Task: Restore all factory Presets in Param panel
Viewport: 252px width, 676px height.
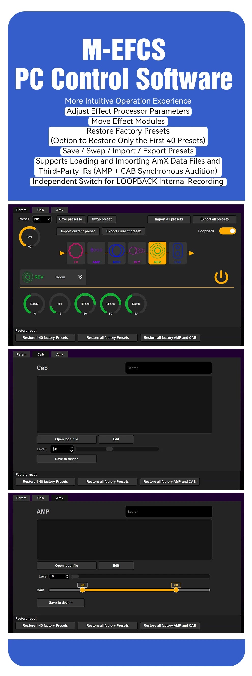Action: click(107, 338)
